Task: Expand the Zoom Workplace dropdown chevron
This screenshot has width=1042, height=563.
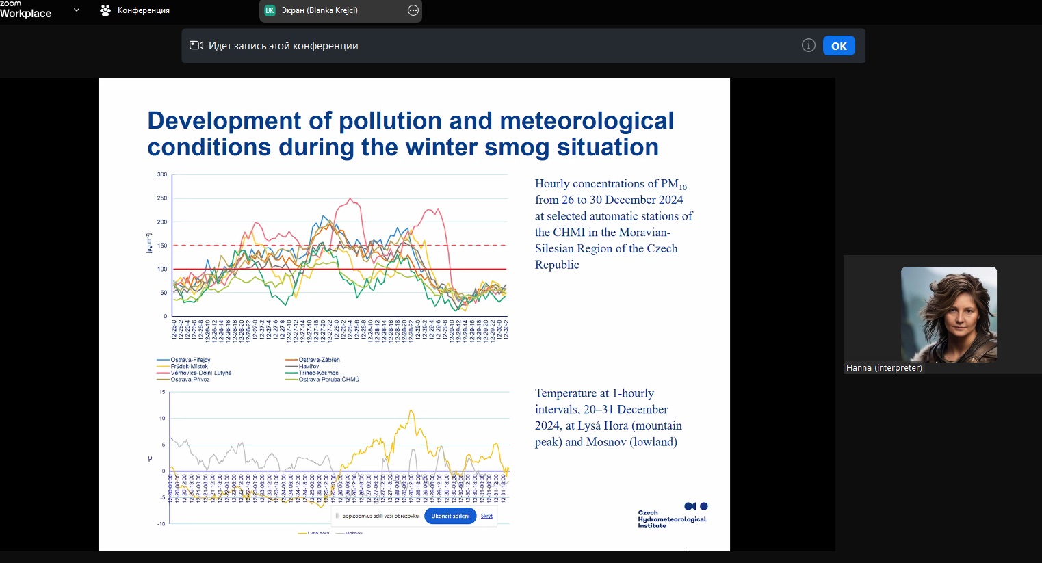Action: pyautogui.click(x=77, y=10)
